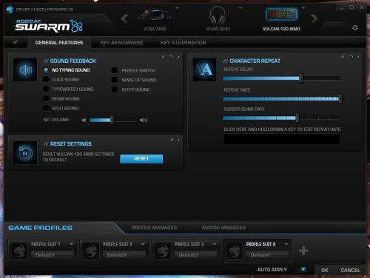Open Vulcan 120 AIMO device dropdown arrow
Image resolution: width=370 pixels, height=278 pixels.
(x=303, y=8)
